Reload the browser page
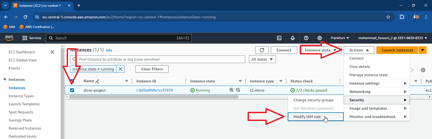432x139 pixels. (25, 17)
